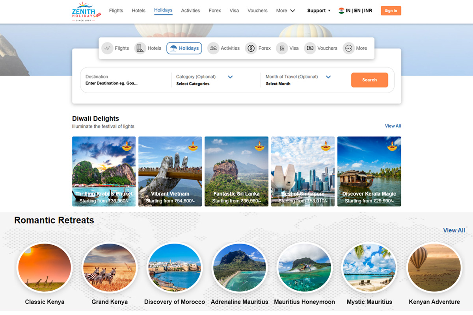Expand the Category dropdown arrow
Image resolution: width=473 pixels, height=315 pixels.
230,77
